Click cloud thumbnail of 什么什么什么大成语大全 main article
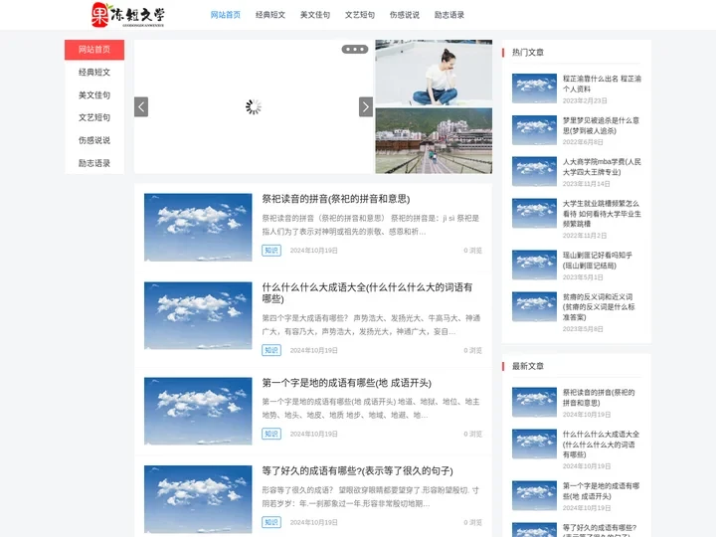 [x=198, y=315]
